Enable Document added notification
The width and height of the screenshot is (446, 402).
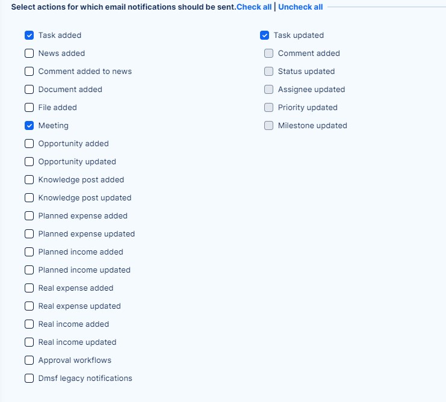tap(29, 90)
